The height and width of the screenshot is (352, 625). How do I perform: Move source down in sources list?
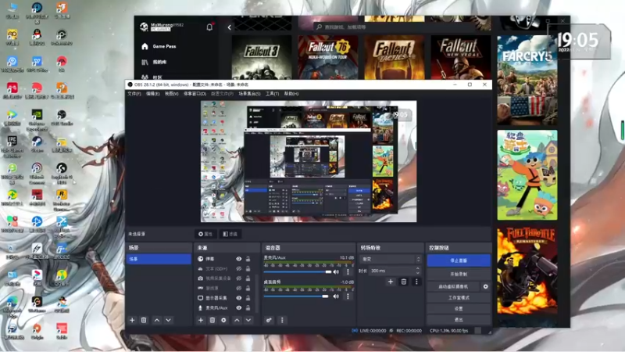click(248, 320)
